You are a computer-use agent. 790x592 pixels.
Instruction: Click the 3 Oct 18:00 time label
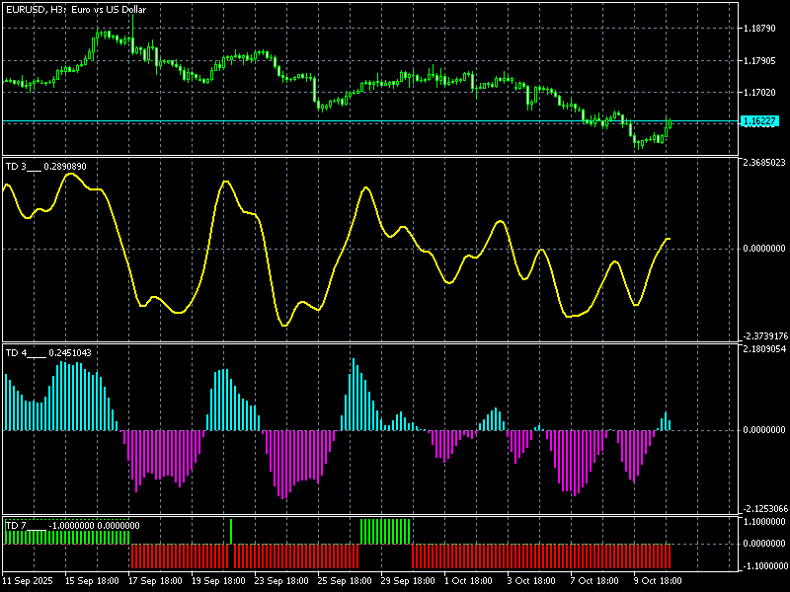click(531, 581)
